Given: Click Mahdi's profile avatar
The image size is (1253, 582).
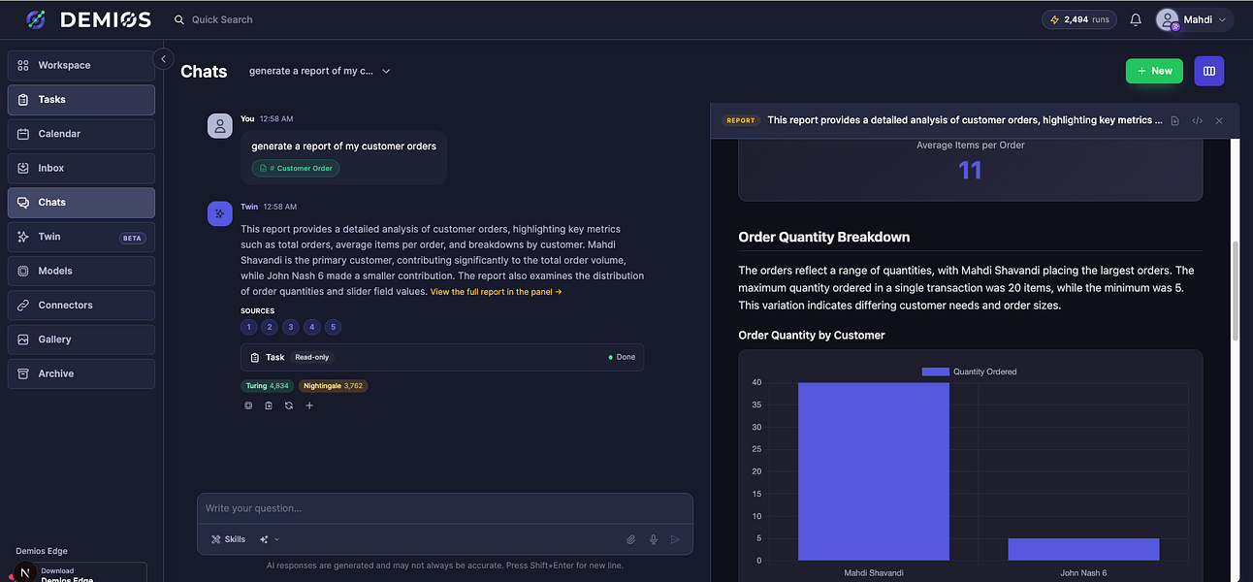Looking at the screenshot, I should tap(1168, 19).
